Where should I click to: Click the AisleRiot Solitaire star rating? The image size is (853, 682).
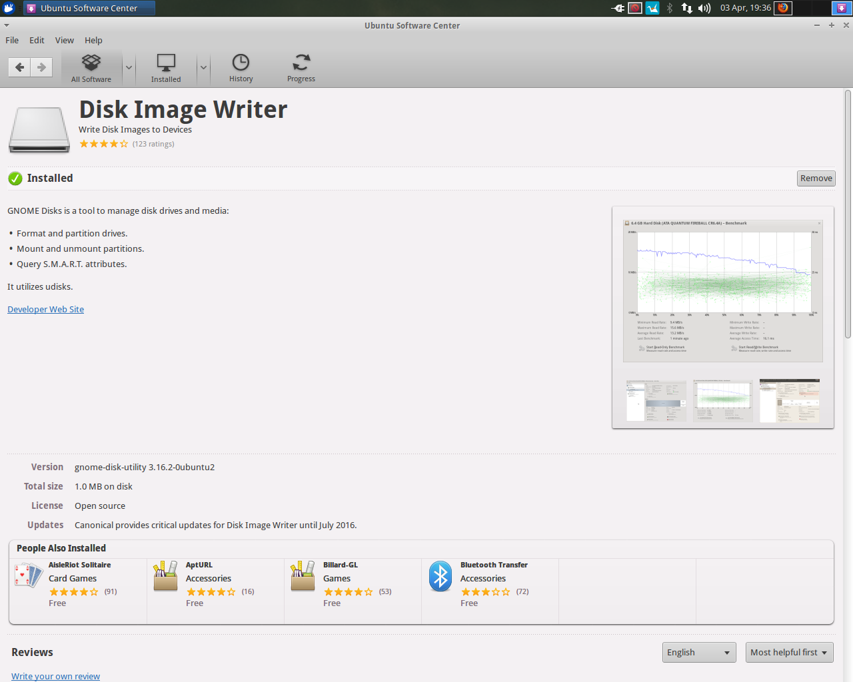[74, 591]
